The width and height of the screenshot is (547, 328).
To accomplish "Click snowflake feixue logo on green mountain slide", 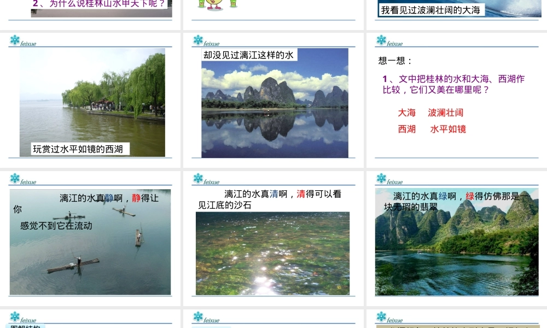I will tap(389, 179).
